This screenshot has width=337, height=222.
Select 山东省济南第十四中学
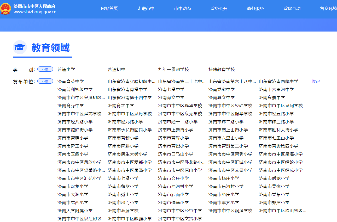click(x=130, y=97)
